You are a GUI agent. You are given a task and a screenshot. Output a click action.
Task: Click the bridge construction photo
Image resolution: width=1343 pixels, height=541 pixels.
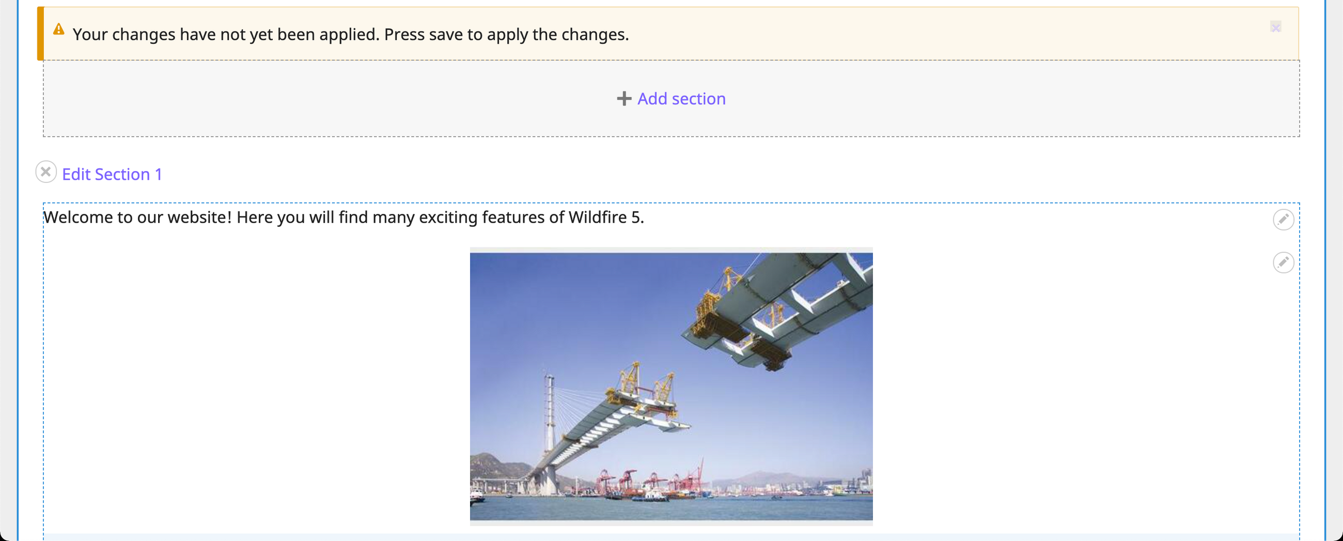click(x=671, y=386)
